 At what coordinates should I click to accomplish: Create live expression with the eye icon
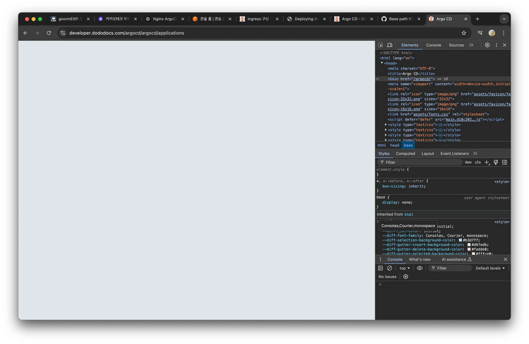[420, 268]
